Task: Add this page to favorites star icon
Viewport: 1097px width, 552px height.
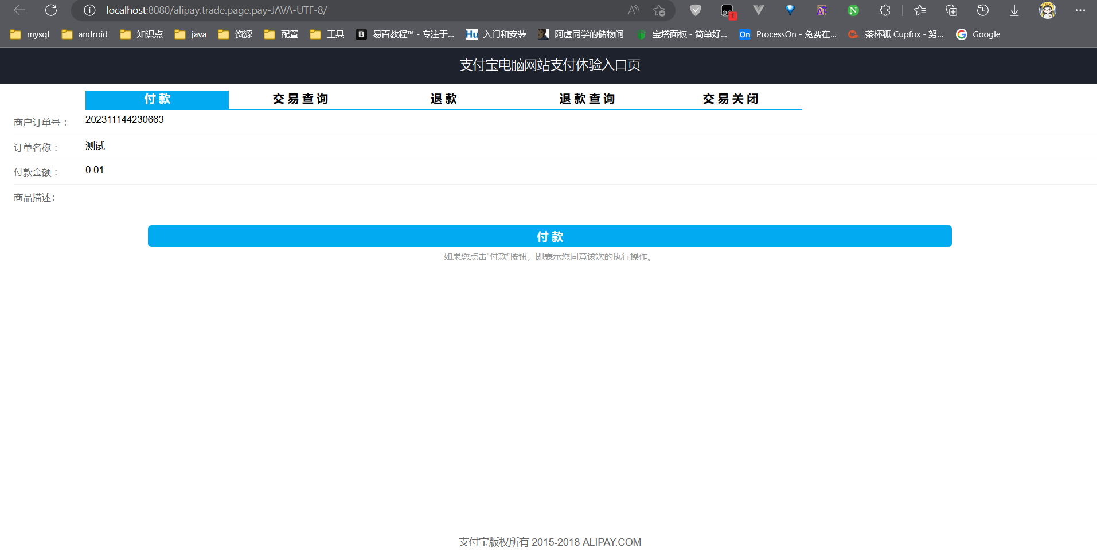Action: click(659, 10)
